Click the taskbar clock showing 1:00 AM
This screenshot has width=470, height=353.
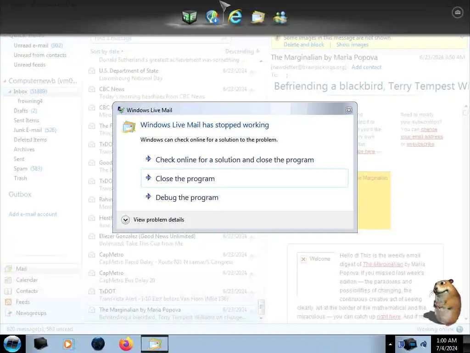[447, 344]
